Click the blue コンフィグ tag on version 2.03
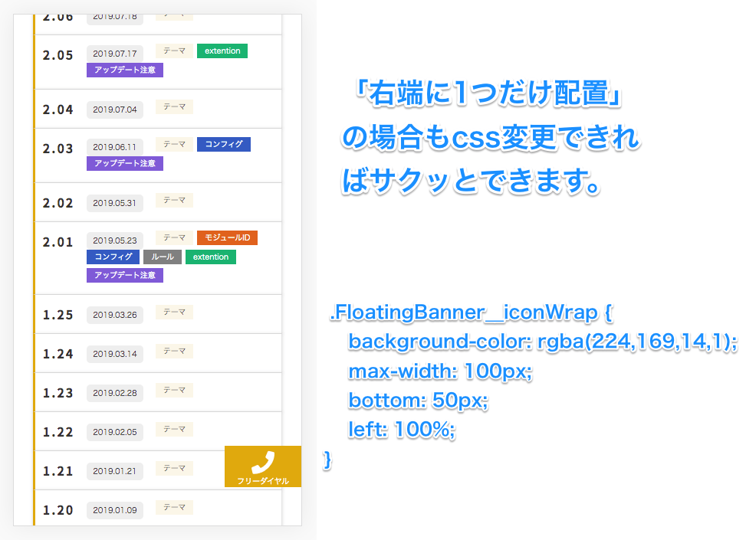This screenshot has height=540, width=746. (224, 144)
